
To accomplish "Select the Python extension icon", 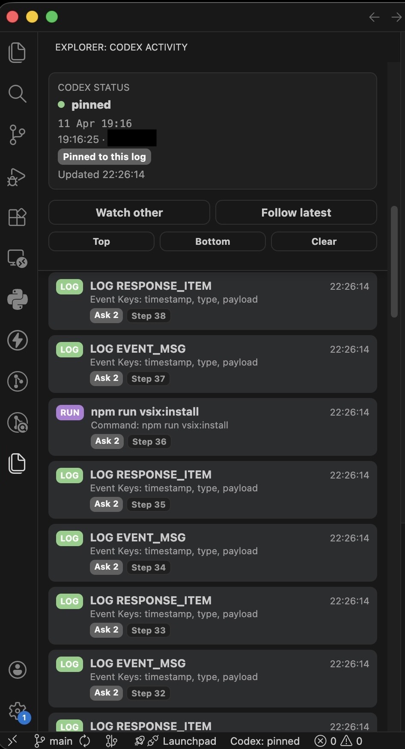I will 17,300.
